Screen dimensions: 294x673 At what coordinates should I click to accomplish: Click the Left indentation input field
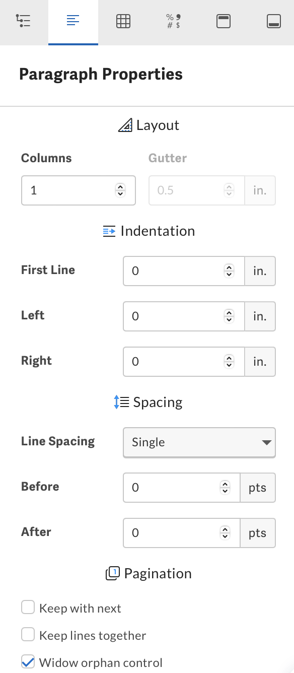[184, 316]
